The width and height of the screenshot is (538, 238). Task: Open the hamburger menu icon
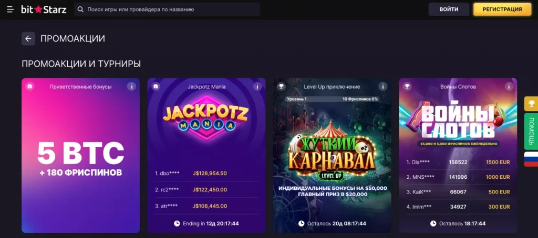click(10, 9)
